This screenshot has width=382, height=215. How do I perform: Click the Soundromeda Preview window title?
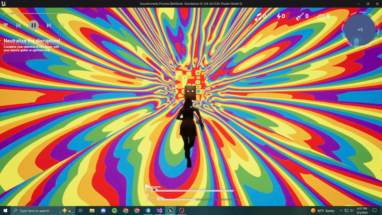pyautogui.click(x=191, y=4)
